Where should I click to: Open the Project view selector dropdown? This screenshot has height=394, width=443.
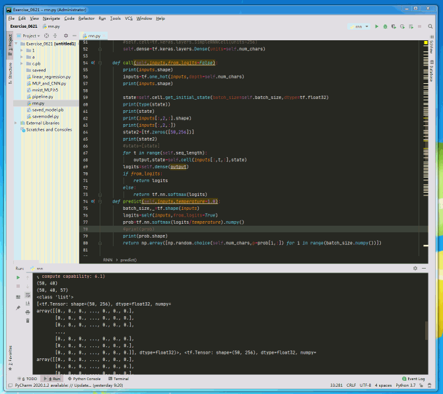pyautogui.click(x=28, y=36)
